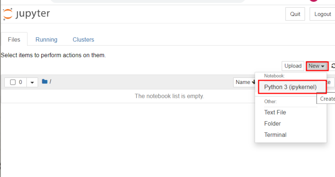
Task: Collapse the New dropdown menu
Action: click(x=317, y=66)
